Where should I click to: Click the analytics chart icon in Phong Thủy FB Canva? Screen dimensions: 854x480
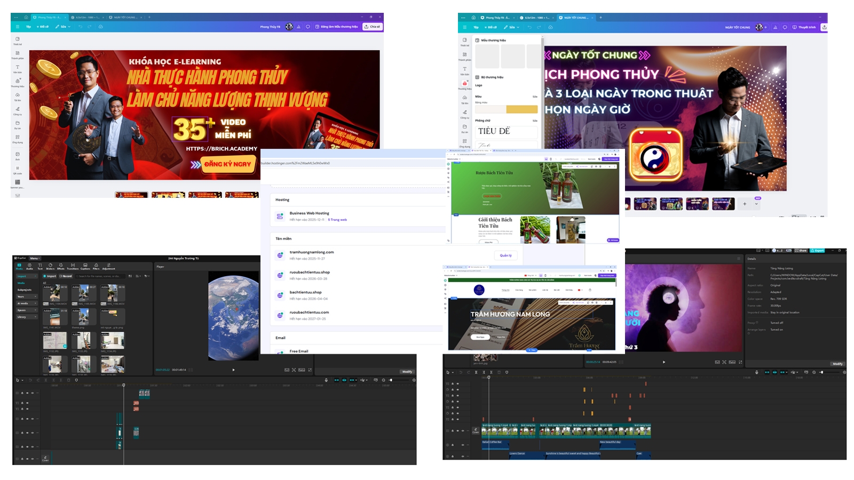pyautogui.click(x=298, y=27)
